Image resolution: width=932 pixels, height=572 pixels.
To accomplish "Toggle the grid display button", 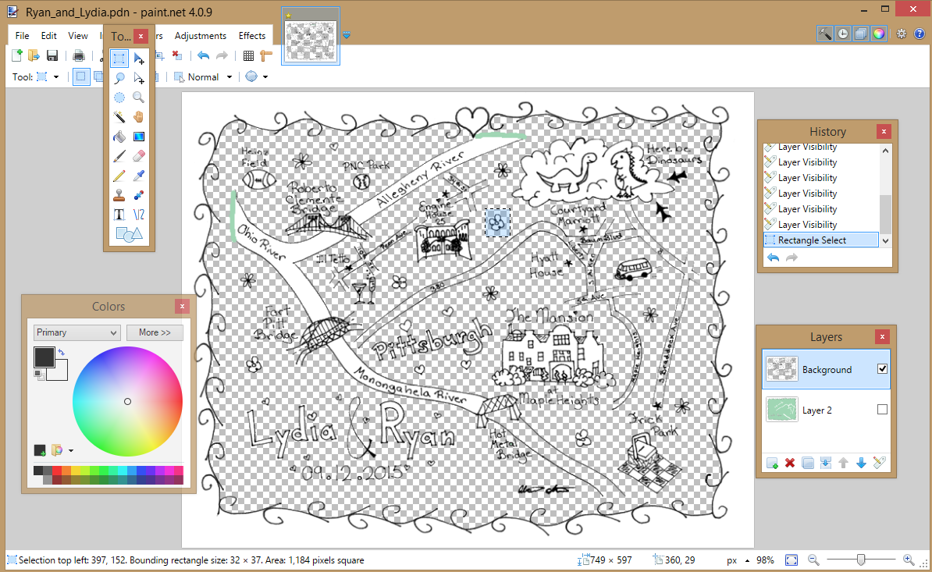I will (x=247, y=55).
